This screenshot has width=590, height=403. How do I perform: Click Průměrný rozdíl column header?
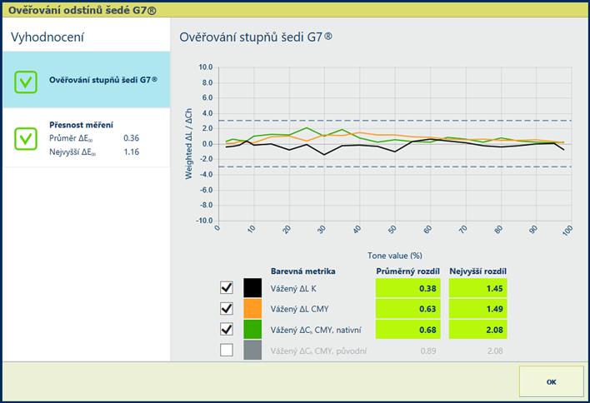(x=407, y=271)
